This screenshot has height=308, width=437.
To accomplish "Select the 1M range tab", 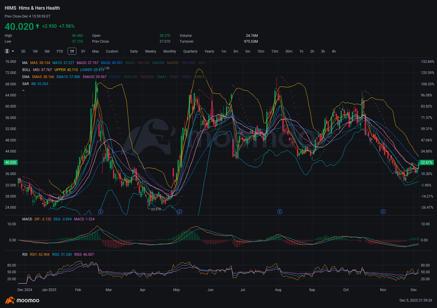I will pyautogui.click(x=35, y=51).
